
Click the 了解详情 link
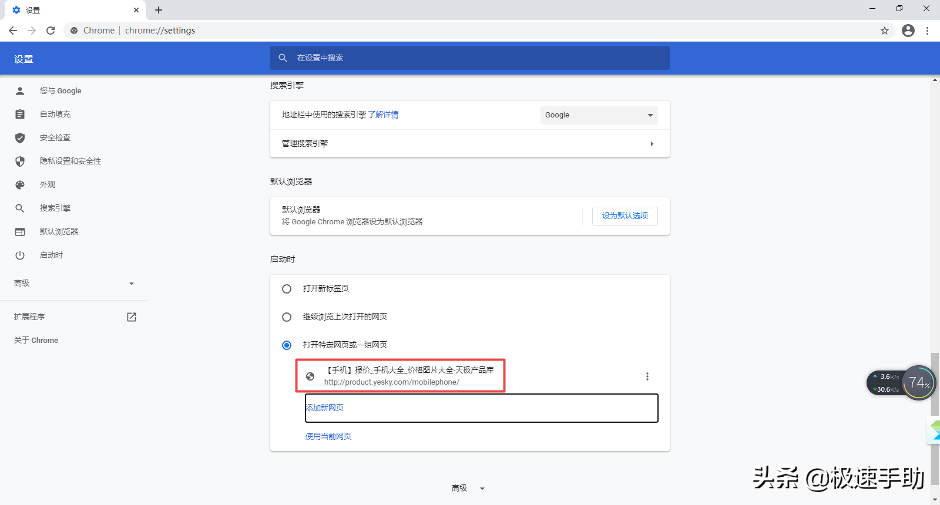click(383, 115)
